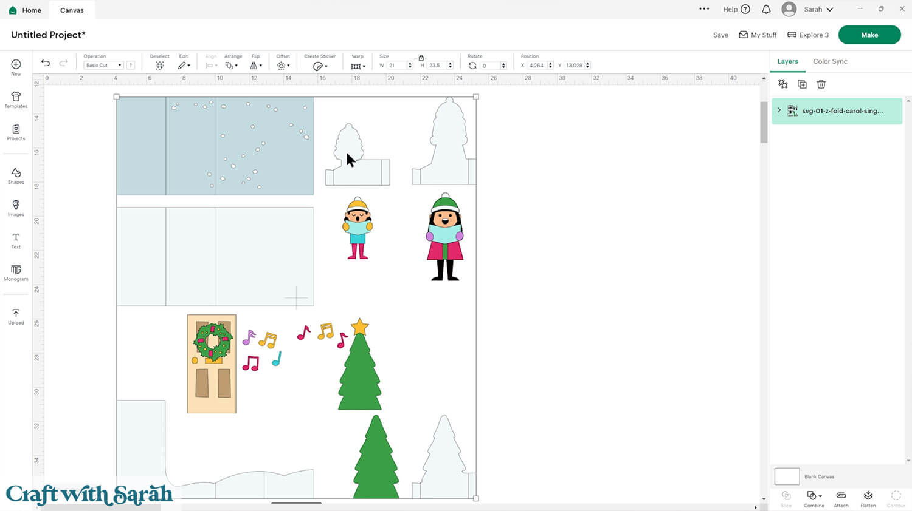Screen dimensions: 912x511
Task: Click the Blank Canvas color swatch
Action: pos(787,476)
